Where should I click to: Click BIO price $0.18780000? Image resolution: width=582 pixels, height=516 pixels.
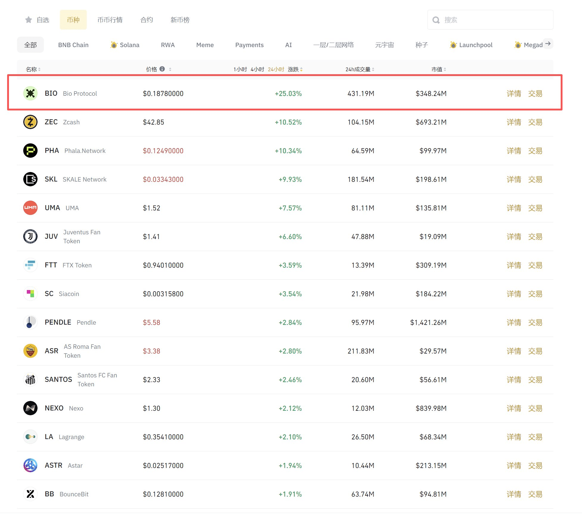tap(163, 94)
